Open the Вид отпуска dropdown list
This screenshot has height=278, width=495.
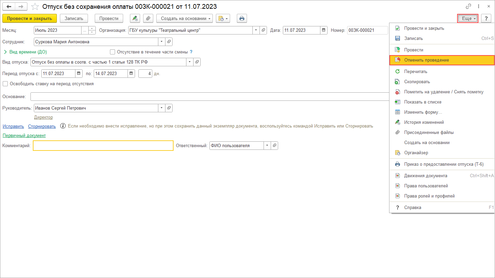coord(189,62)
